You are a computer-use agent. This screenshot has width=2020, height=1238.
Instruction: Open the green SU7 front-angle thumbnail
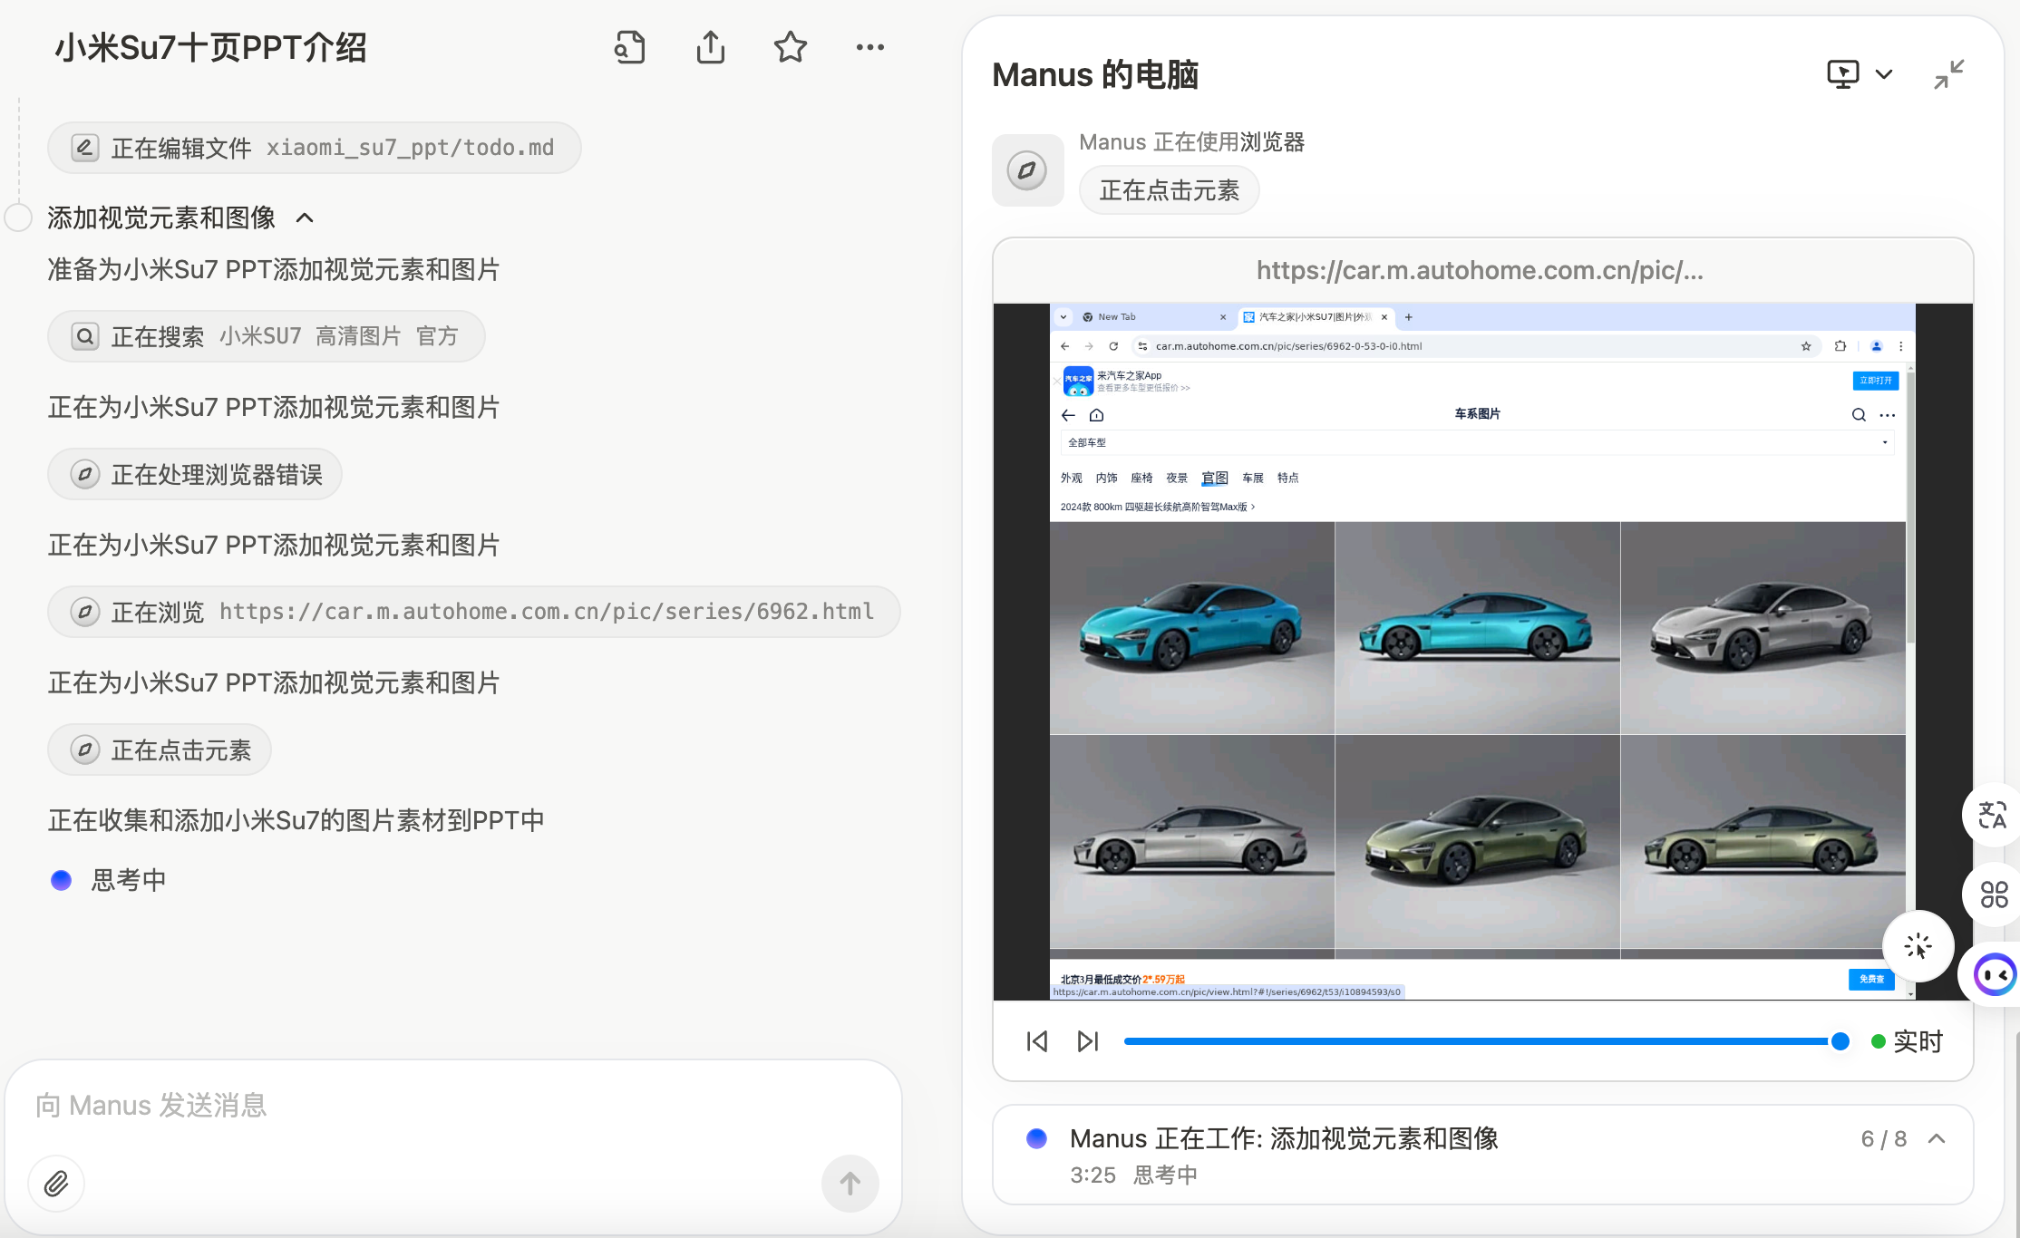tap(1477, 843)
